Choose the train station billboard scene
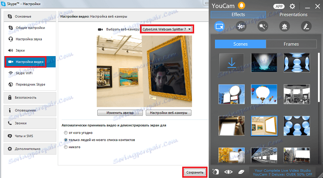323x178 pixels. pos(264,155)
